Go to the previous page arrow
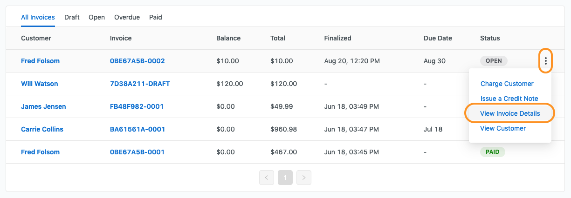This screenshot has height=198, width=571. [x=266, y=177]
